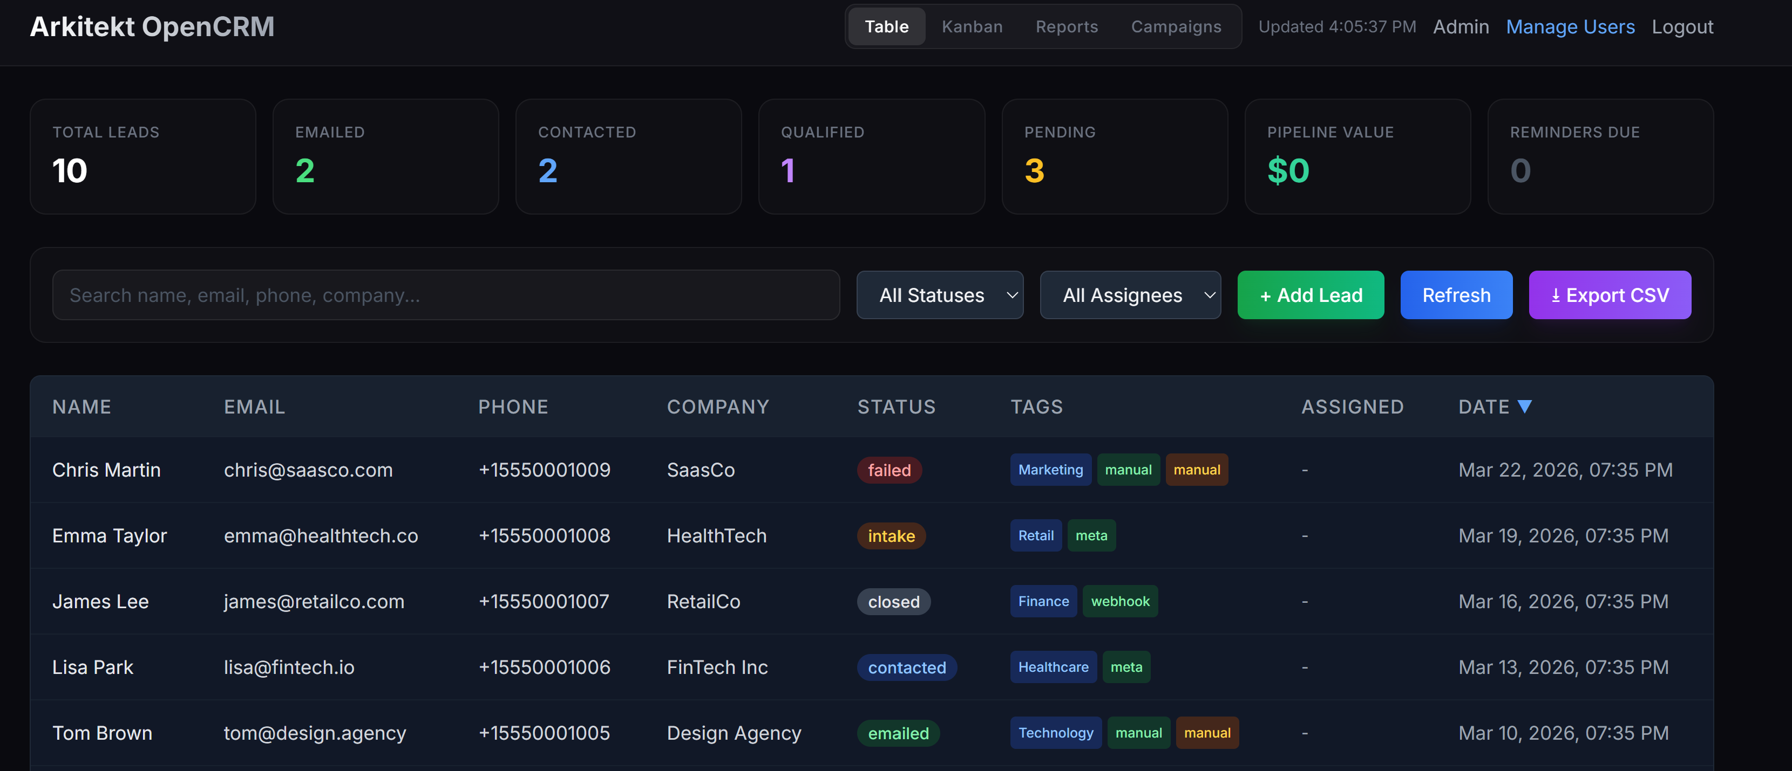Open the All Assignees dropdown
The image size is (1792, 771).
click(1130, 294)
